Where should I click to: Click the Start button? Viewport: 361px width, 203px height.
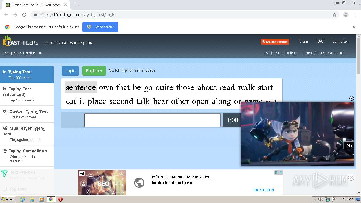pos(8,199)
